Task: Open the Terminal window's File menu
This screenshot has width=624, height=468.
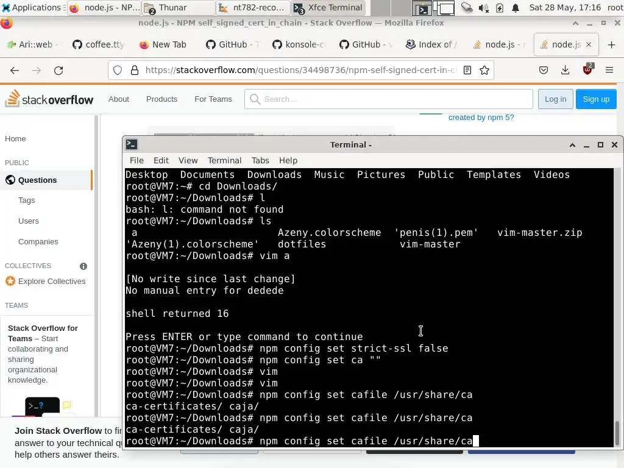Action: (136, 160)
